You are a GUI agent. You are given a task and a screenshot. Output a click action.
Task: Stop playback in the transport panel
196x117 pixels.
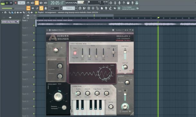(x=11, y=3)
